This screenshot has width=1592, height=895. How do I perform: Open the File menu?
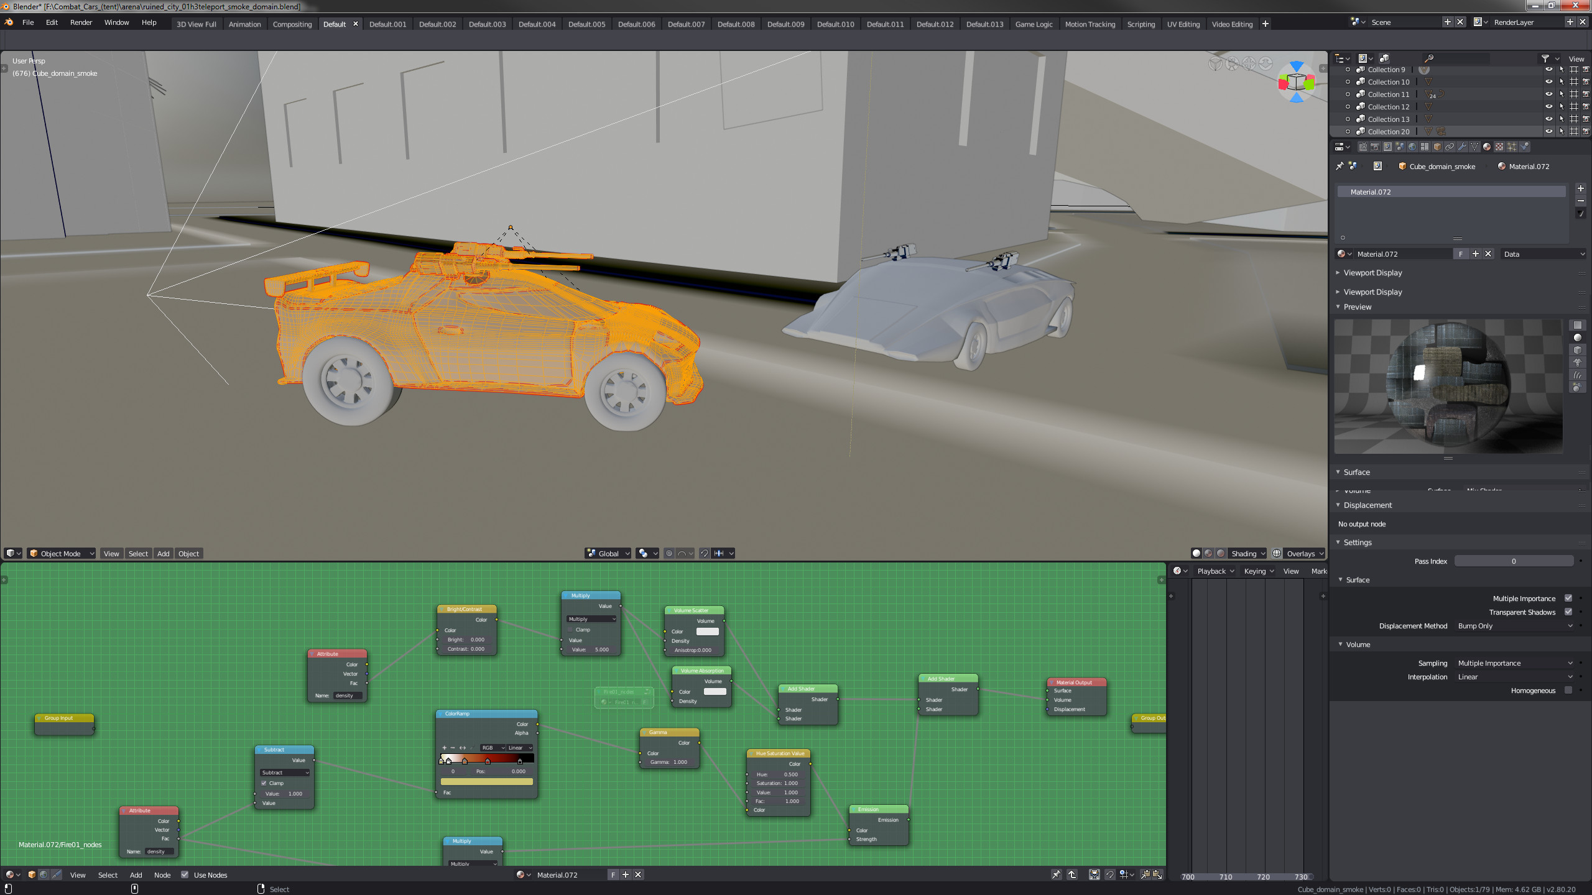coord(28,22)
